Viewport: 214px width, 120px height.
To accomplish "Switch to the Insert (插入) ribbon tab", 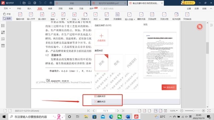I will click(29, 8).
